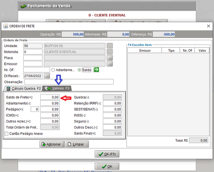The width and height of the screenshot is (214, 172).
Task: Switch to the Cálculo Quebra F2 tab
Action: [x=23, y=89]
